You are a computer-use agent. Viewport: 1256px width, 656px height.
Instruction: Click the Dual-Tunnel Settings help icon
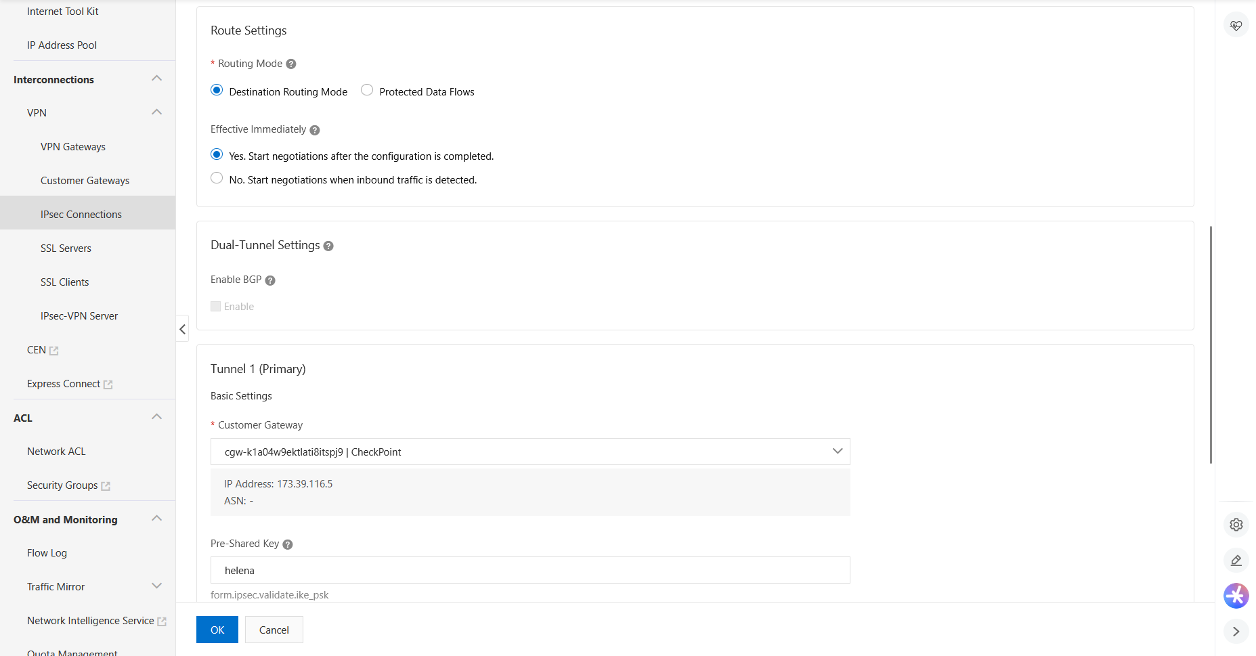click(328, 246)
